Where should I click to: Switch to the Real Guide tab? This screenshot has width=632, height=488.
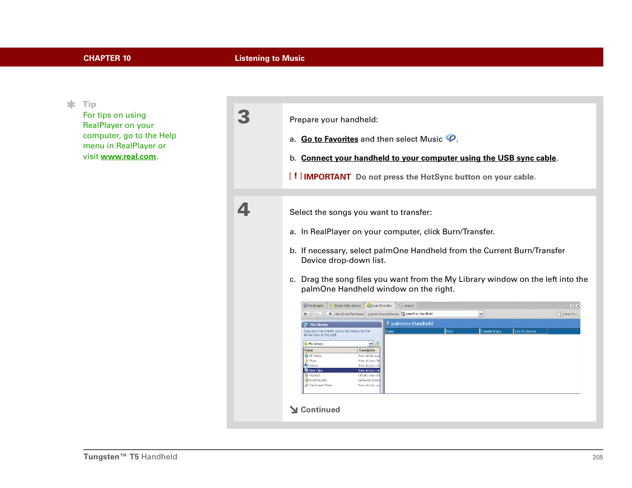[313, 306]
